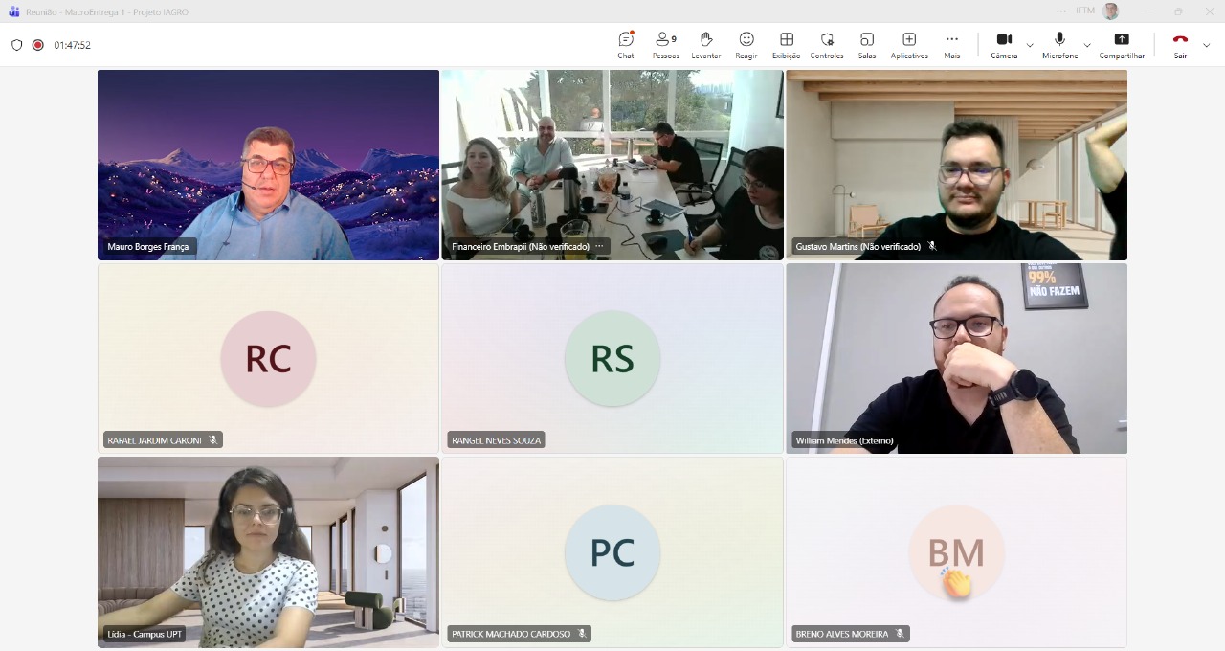Click the red recording indicator
The width and height of the screenshot is (1225, 651).
38,45
